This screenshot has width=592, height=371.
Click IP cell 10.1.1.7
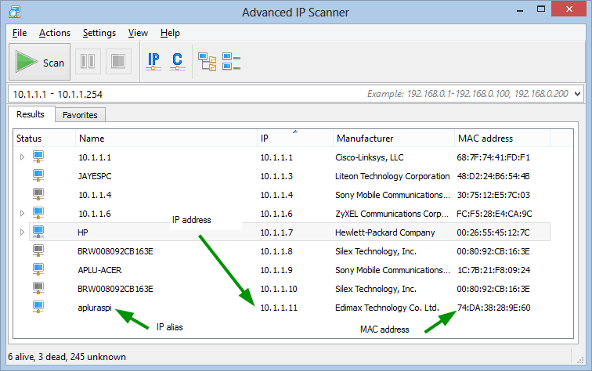[x=276, y=232]
